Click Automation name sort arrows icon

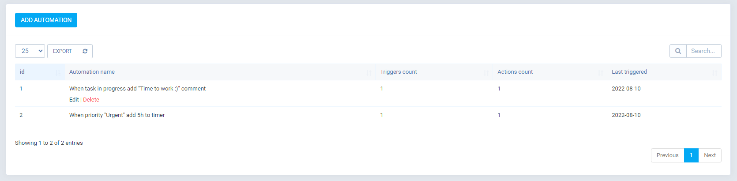pyautogui.click(x=369, y=73)
